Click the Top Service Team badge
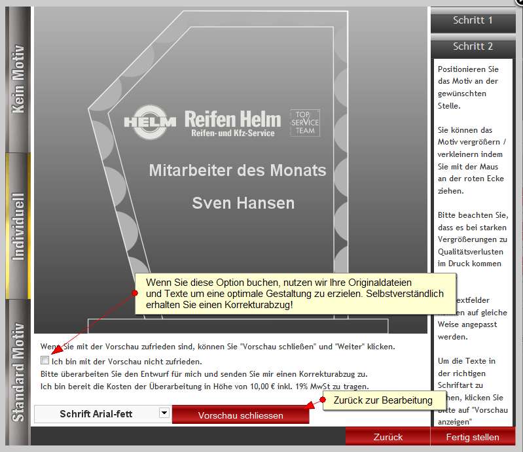523x452 pixels. pos(305,123)
